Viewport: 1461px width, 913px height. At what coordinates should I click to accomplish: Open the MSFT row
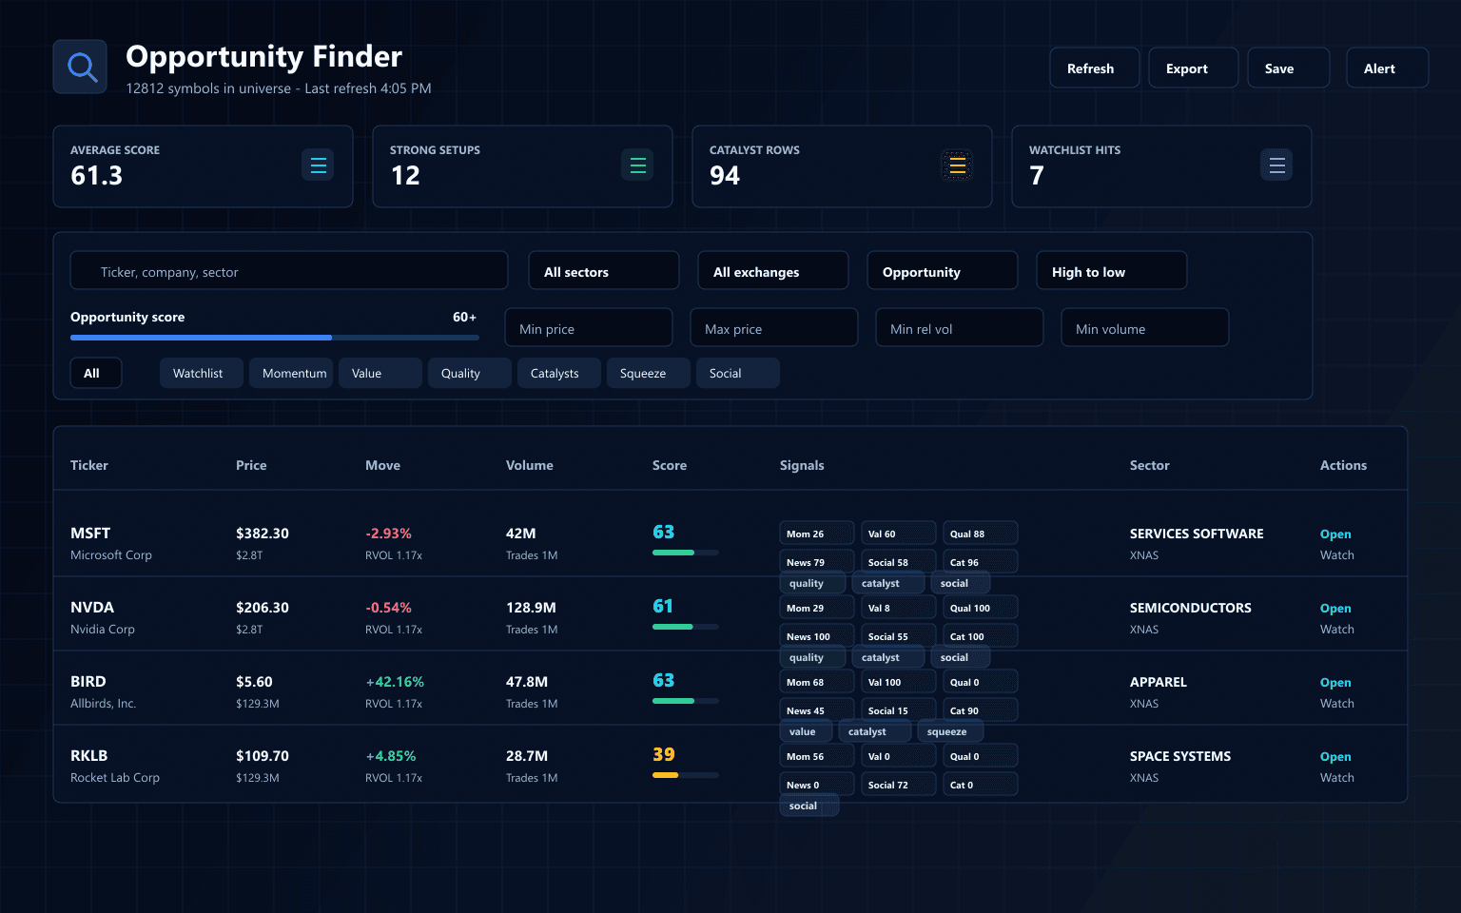pyautogui.click(x=1335, y=534)
